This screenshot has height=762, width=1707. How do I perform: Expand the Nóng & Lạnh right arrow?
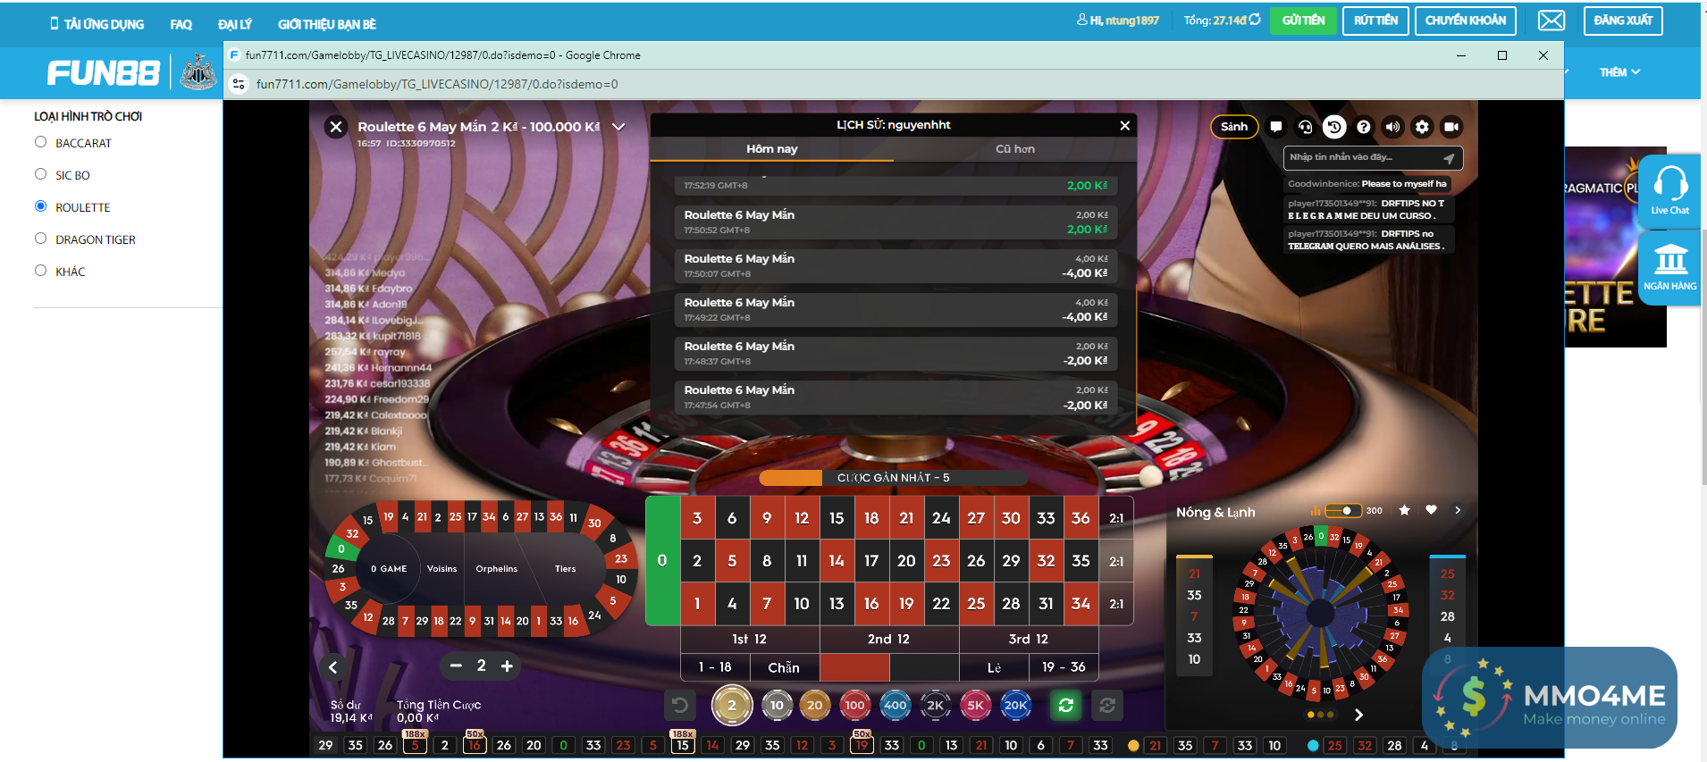click(x=1458, y=510)
